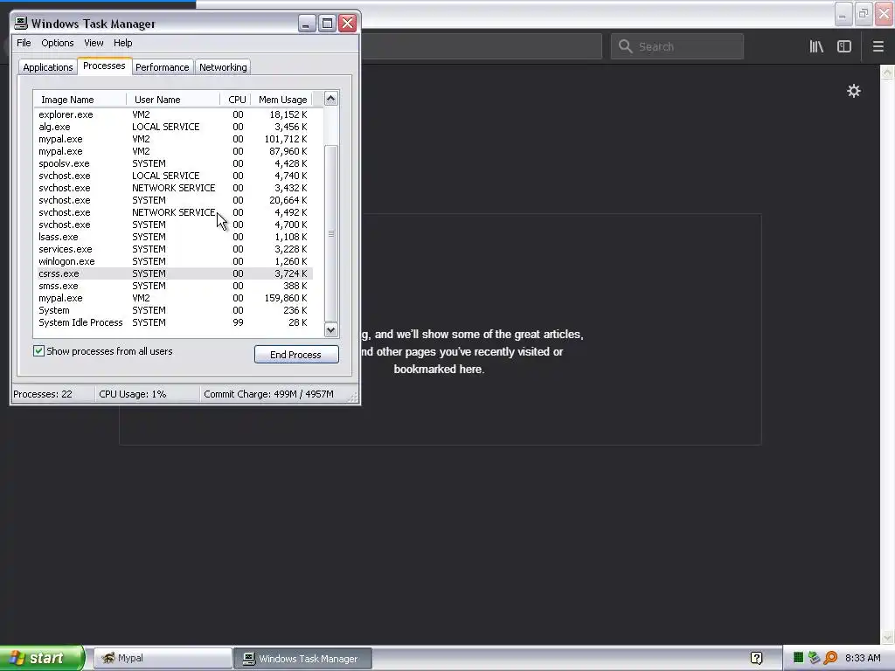Select the csrss.exe process
This screenshot has width=895, height=671.
coord(174,273)
